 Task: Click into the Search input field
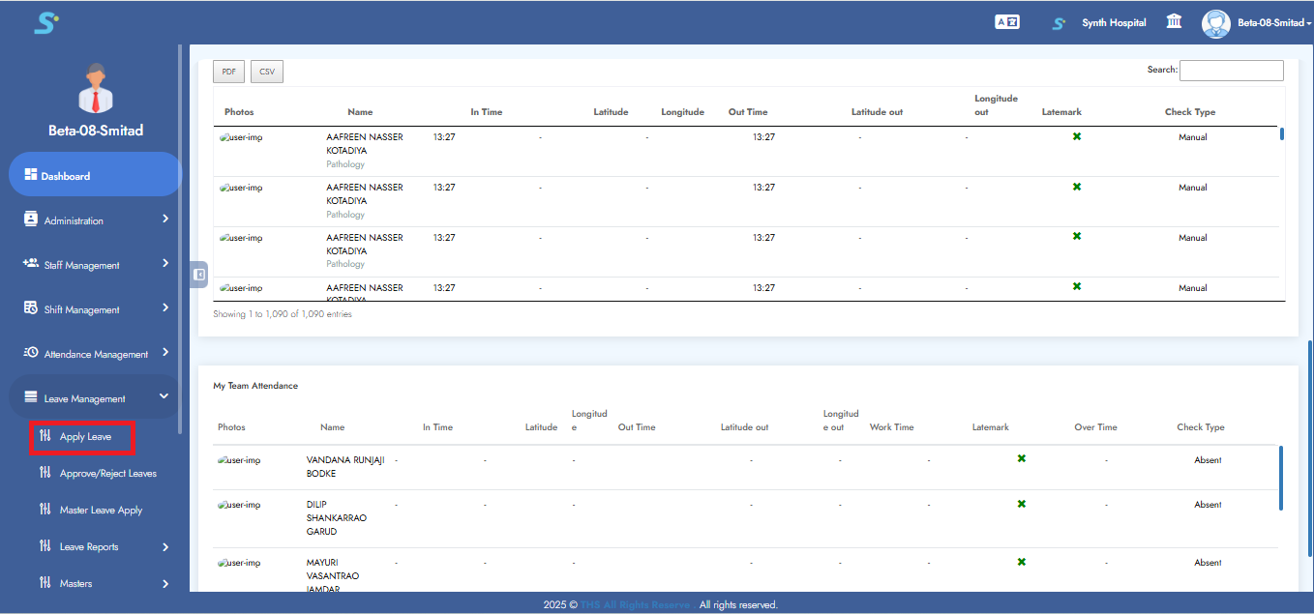click(1231, 71)
